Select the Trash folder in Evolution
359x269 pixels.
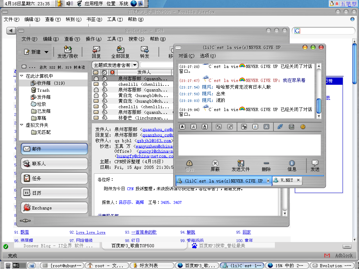[x=40, y=90]
